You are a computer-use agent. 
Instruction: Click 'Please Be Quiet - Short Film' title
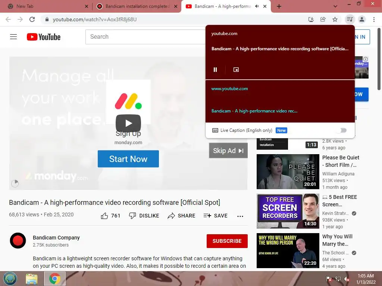tap(341, 161)
